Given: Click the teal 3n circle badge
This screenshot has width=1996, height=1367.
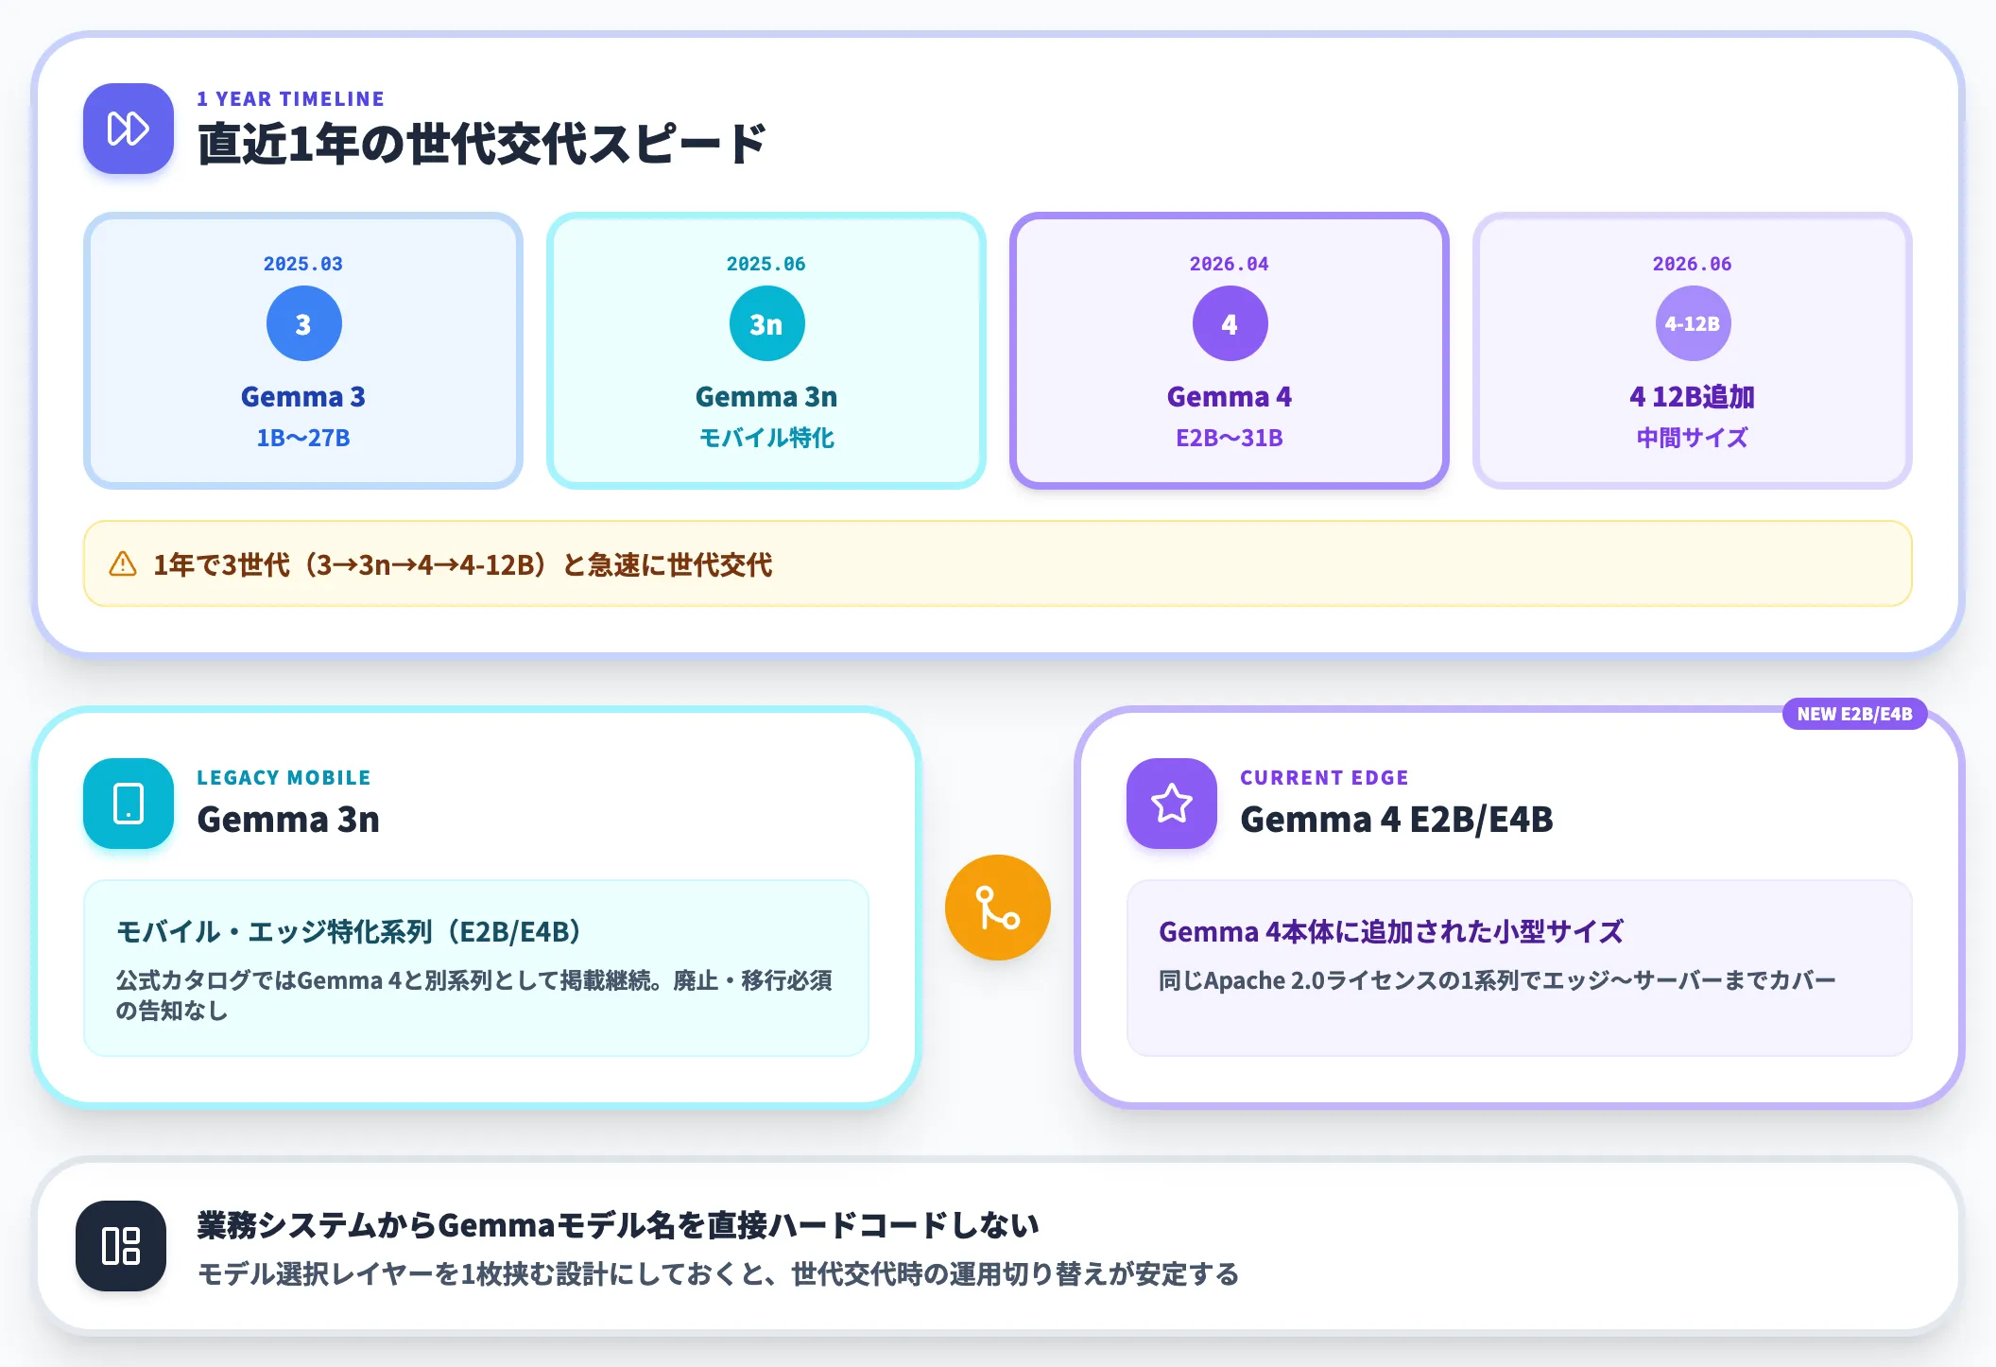Looking at the screenshot, I should [766, 323].
